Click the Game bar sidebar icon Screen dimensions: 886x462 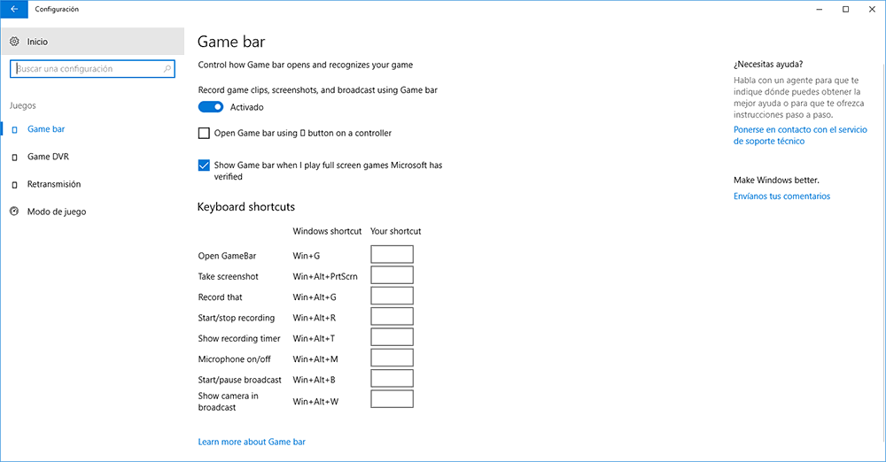pyautogui.click(x=15, y=129)
